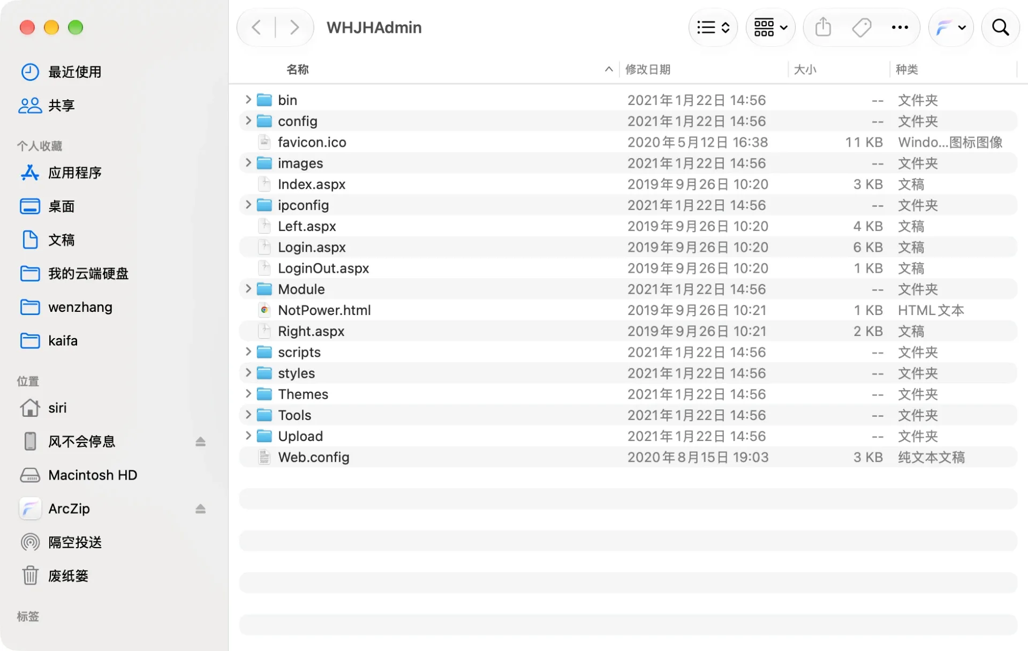
Task: Eject the ArcZip volume
Action: [200, 508]
